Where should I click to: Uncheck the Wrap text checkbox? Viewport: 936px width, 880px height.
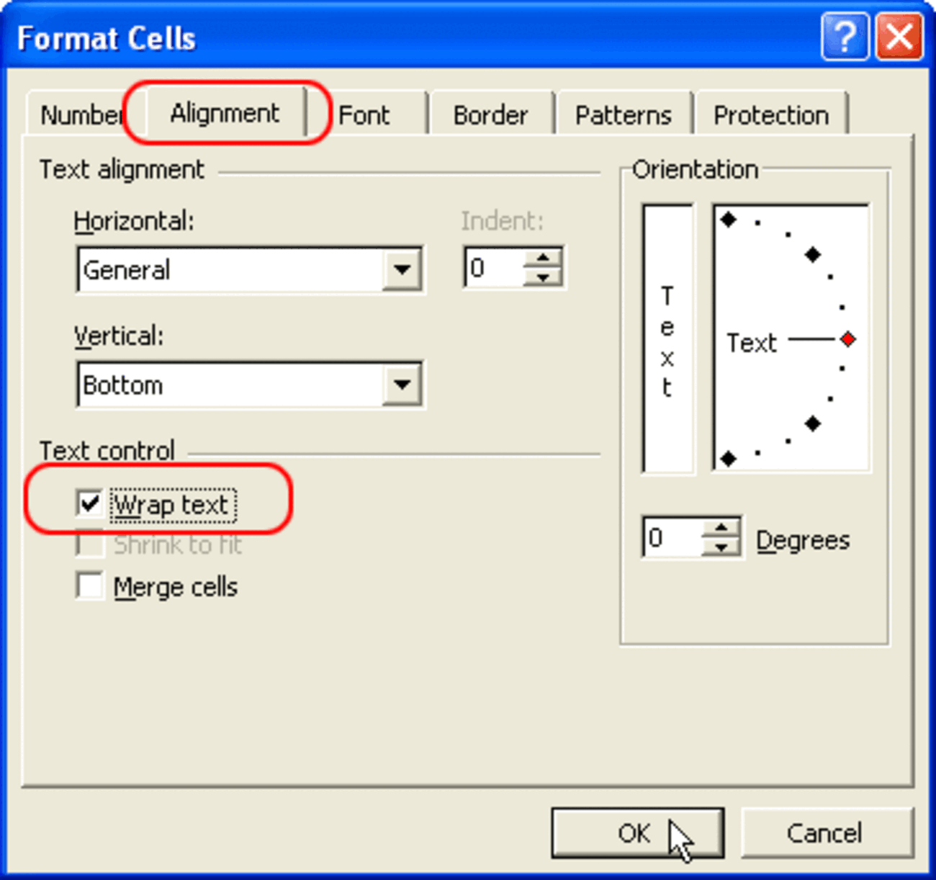[x=90, y=503]
